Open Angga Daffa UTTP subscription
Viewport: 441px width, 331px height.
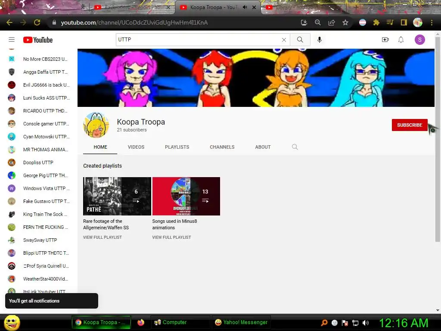(38, 72)
